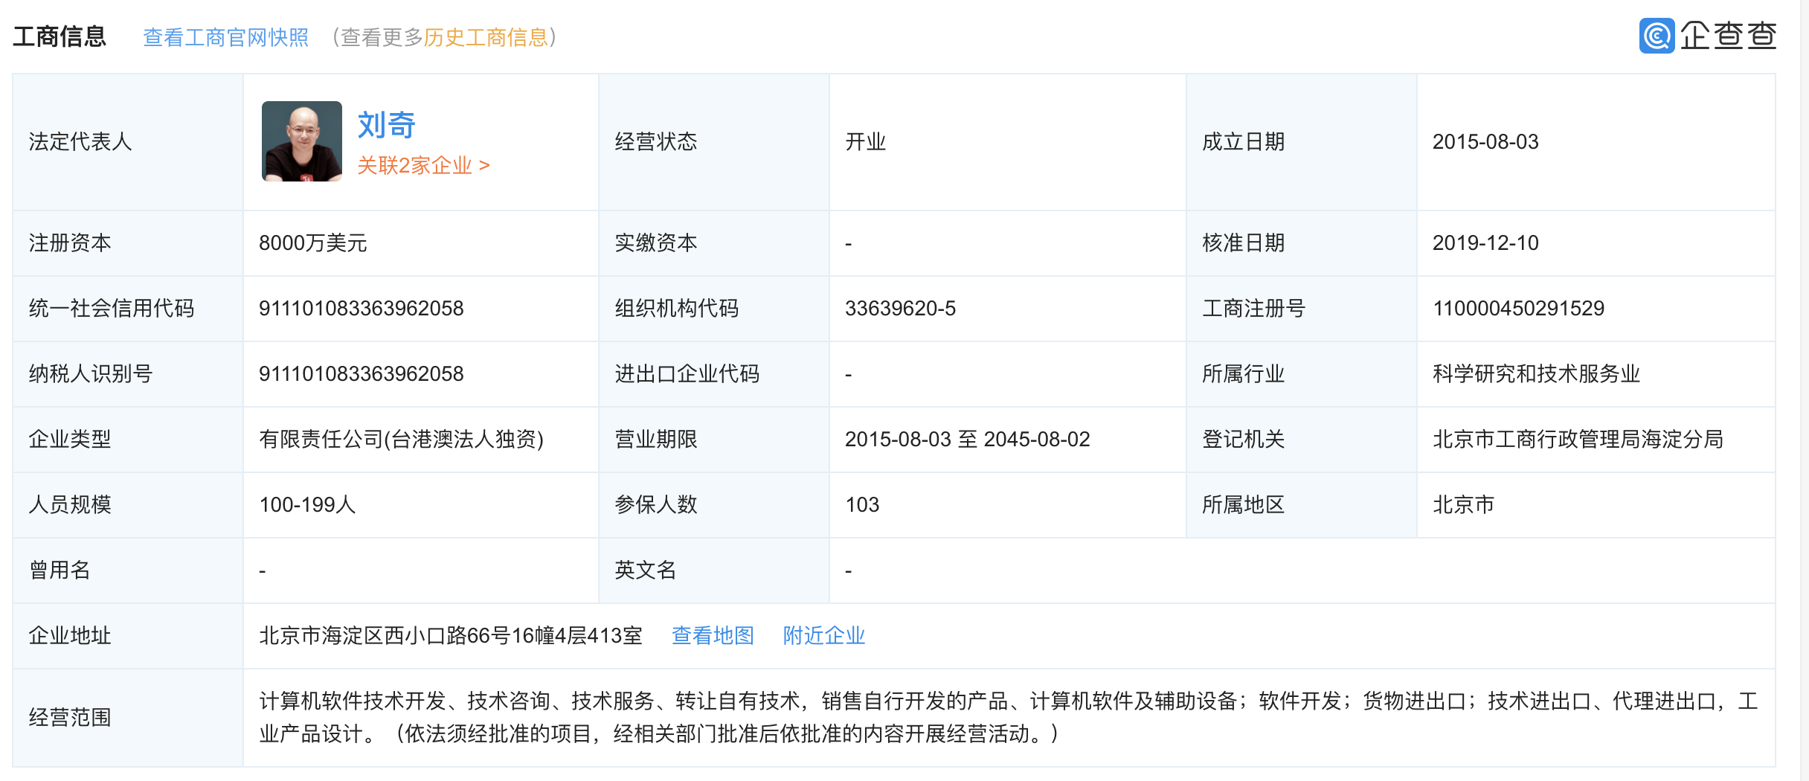Select registration number 110000450291529
Screen dimensions: 1809x781
coord(1519,309)
